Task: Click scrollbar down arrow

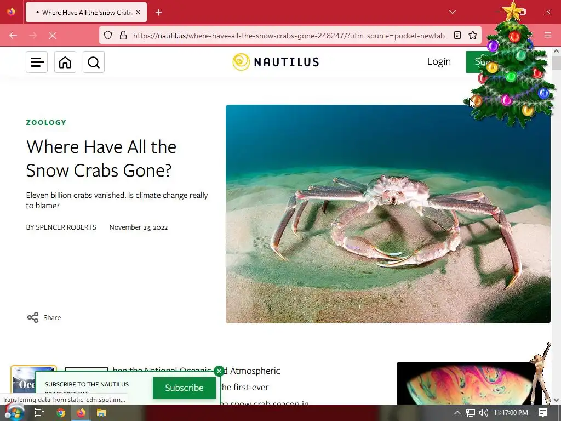Action: (556, 400)
